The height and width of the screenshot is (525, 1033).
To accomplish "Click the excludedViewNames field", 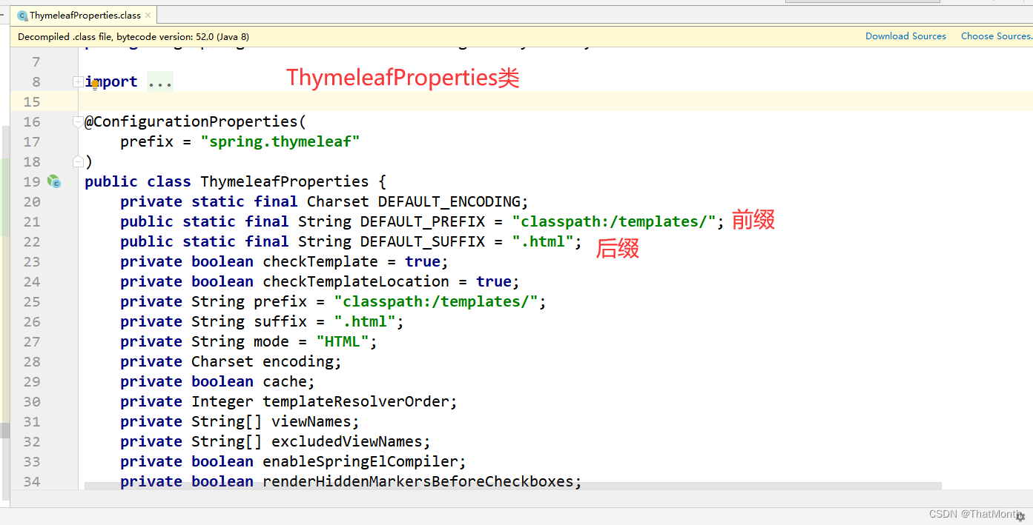I will click(347, 441).
